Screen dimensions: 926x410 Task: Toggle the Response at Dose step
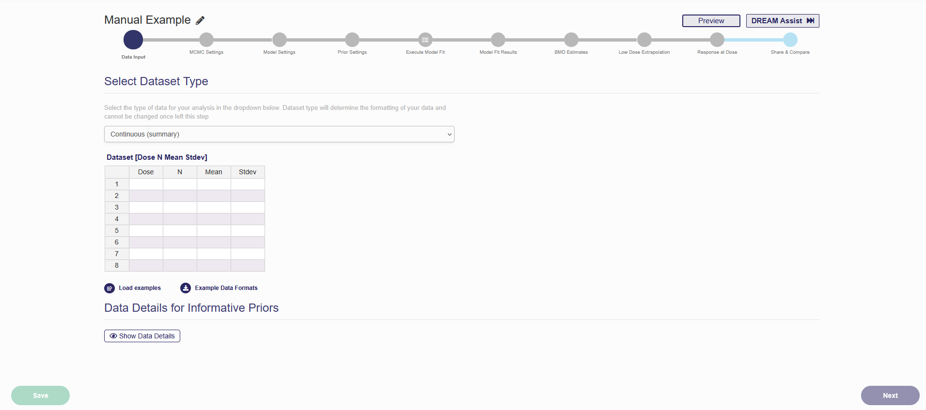(x=717, y=40)
